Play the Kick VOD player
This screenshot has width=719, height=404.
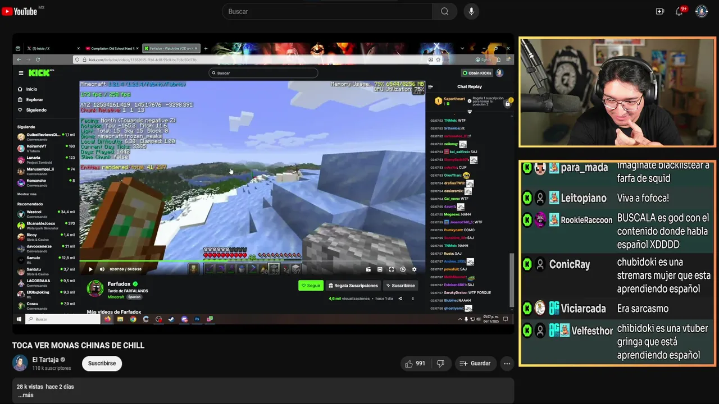coord(90,269)
